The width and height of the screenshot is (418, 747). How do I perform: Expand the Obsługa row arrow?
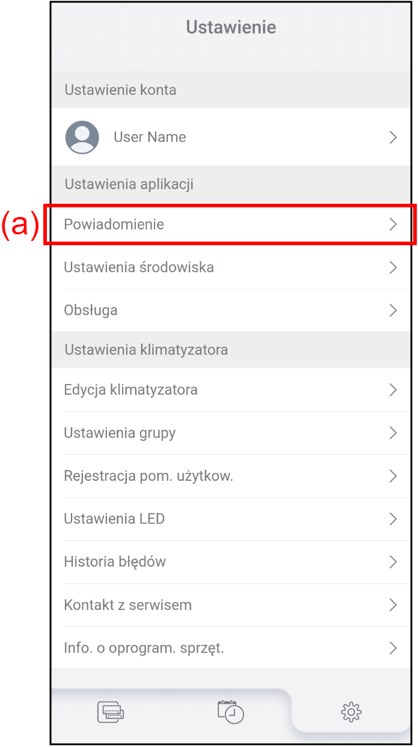pyautogui.click(x=393, y=311)
